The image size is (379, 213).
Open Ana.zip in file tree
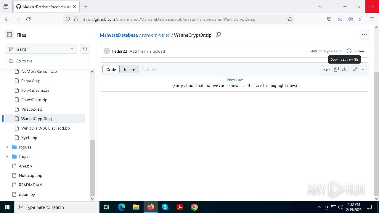[25, 166]
